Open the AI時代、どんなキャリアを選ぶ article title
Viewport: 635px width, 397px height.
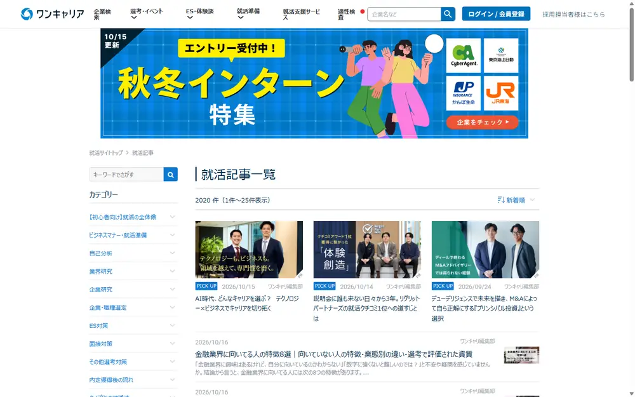247,304
